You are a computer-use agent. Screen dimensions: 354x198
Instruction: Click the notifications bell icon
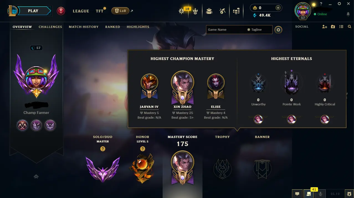pyautogui.click(x=348, y=14)
